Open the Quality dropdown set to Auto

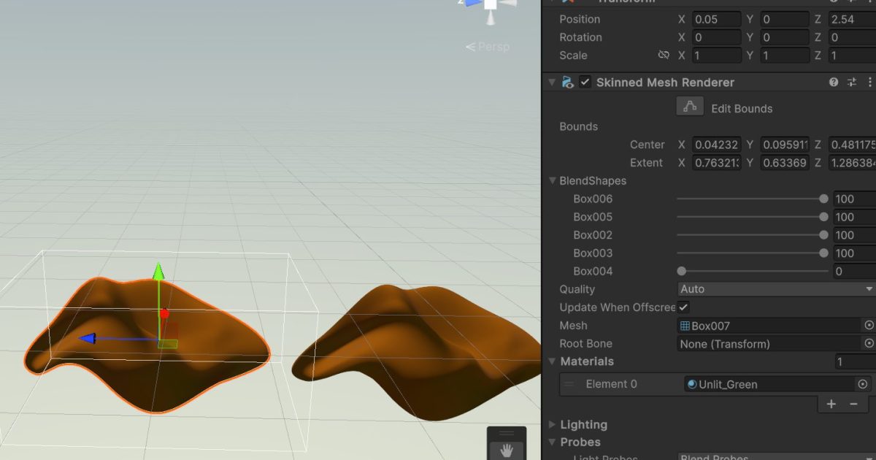coord(774,289)
